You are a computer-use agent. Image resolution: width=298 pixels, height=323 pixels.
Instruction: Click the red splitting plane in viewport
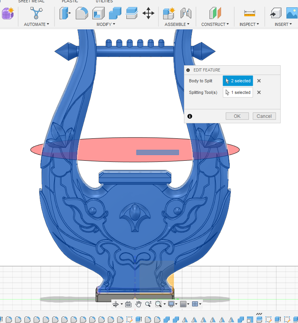116,150
